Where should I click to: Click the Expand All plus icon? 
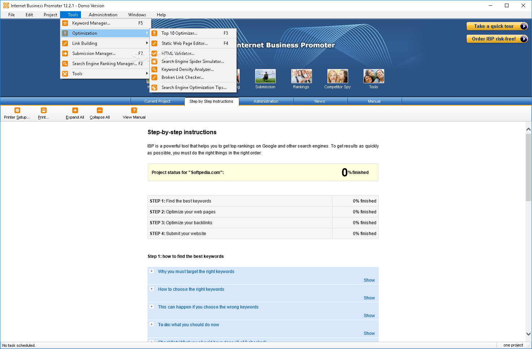[75, 110]
